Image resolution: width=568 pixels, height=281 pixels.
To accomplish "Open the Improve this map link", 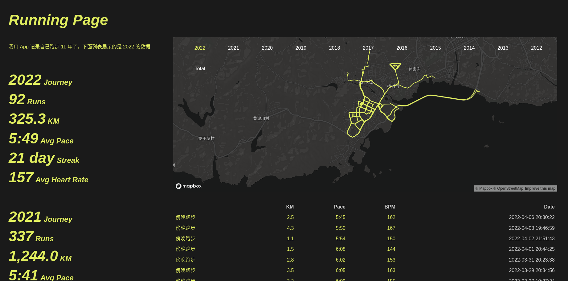I will 540,188.
